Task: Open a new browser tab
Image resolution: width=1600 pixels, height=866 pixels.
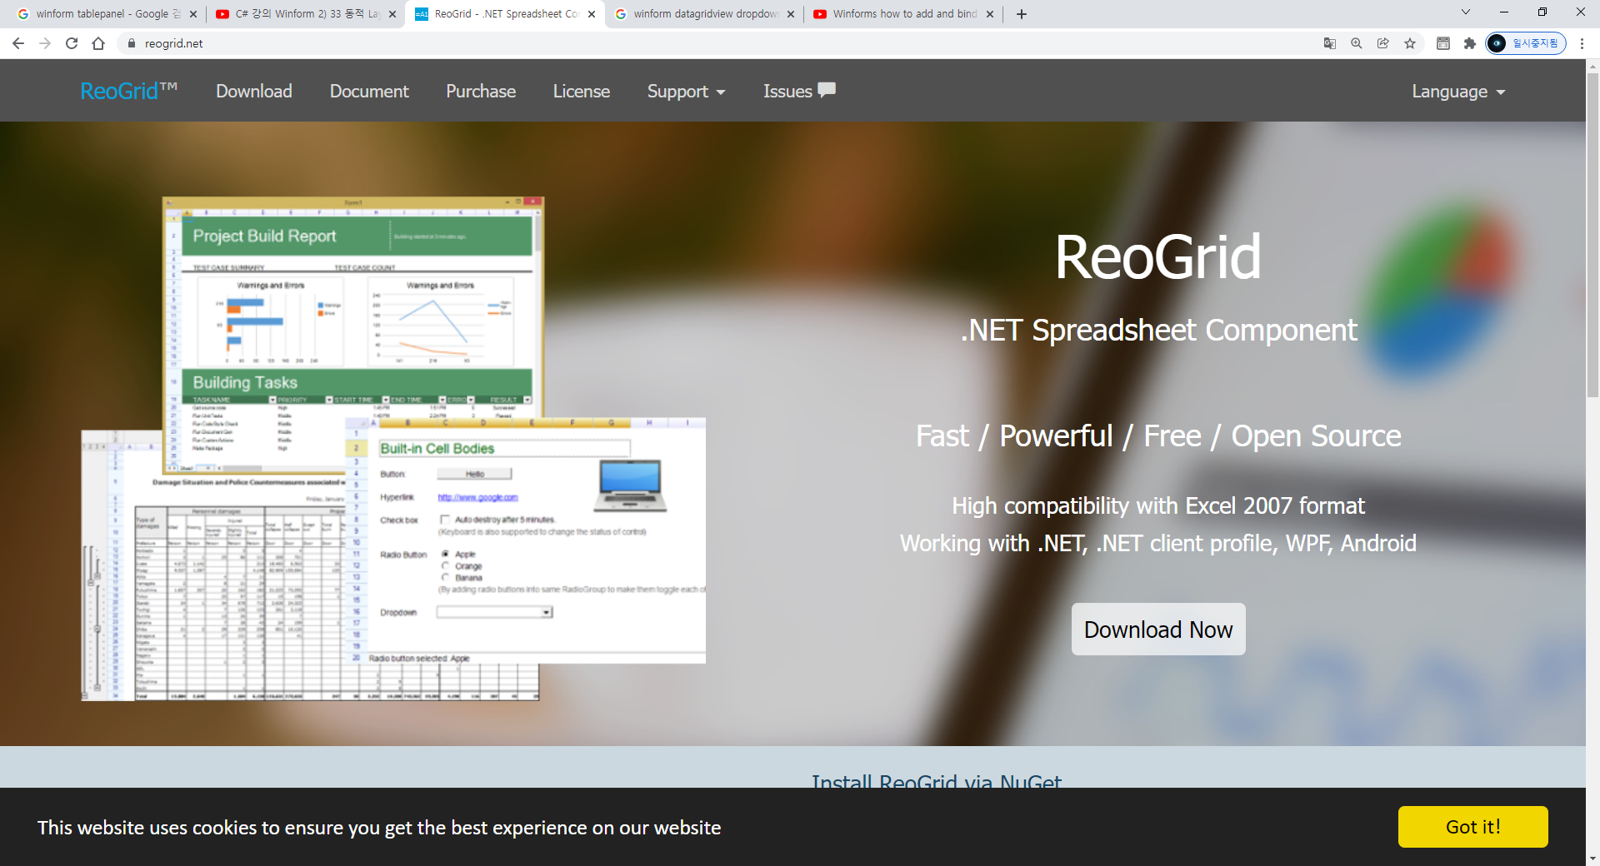Action: (x=1022, y=14)
